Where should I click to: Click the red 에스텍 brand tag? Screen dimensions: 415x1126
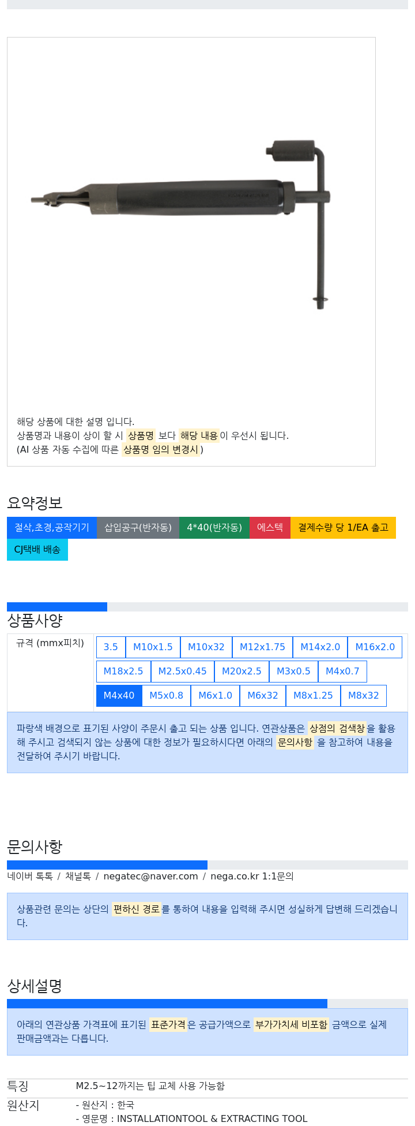270,528
